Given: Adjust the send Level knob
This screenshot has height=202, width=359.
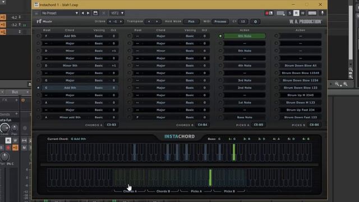Looking at the screenshot, I should 4,128.
